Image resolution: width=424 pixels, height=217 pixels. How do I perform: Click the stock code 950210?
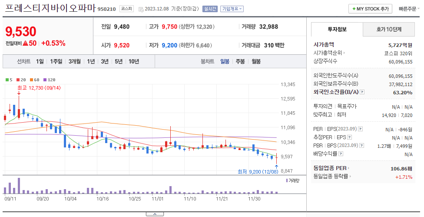point(106,9)
